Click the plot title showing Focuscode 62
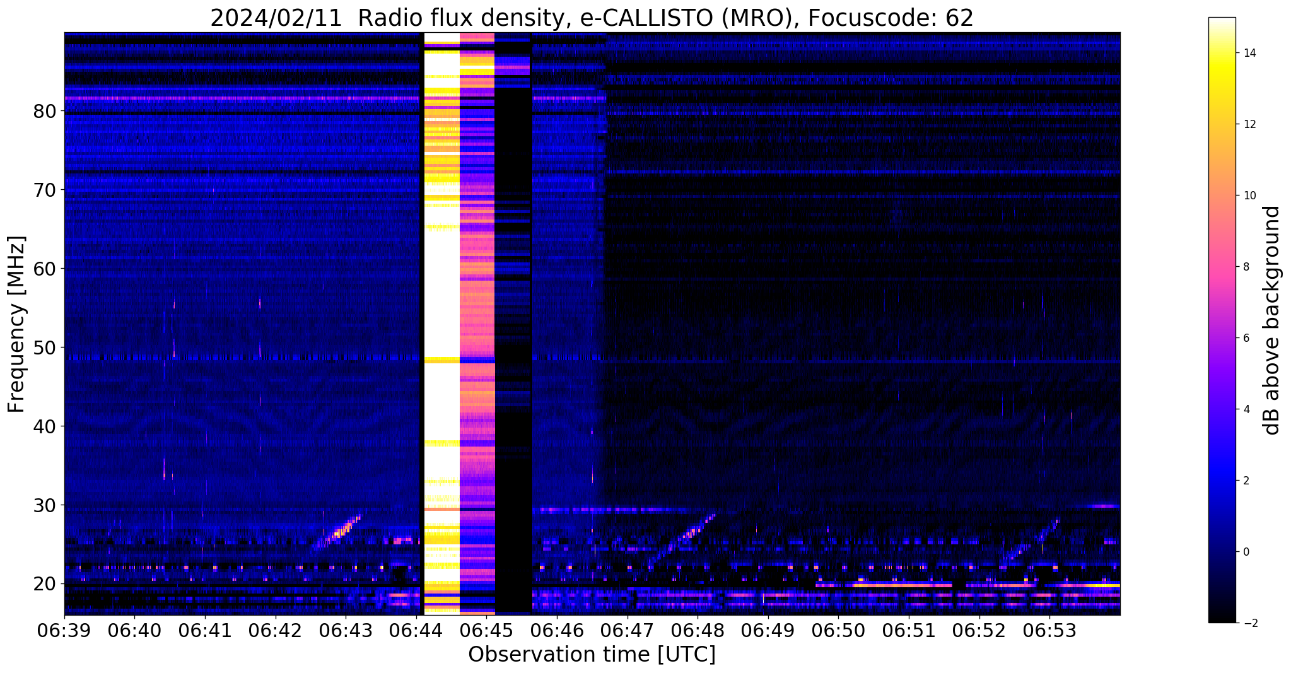1291x673 pixels. coord(592,18)
